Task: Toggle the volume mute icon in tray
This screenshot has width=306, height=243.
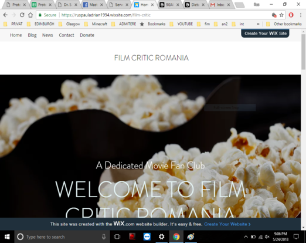Action: point(267,237)
